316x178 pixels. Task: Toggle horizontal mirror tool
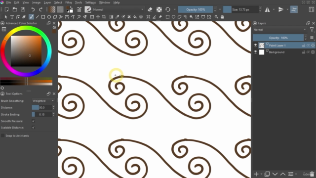click(x=268, y=9)
